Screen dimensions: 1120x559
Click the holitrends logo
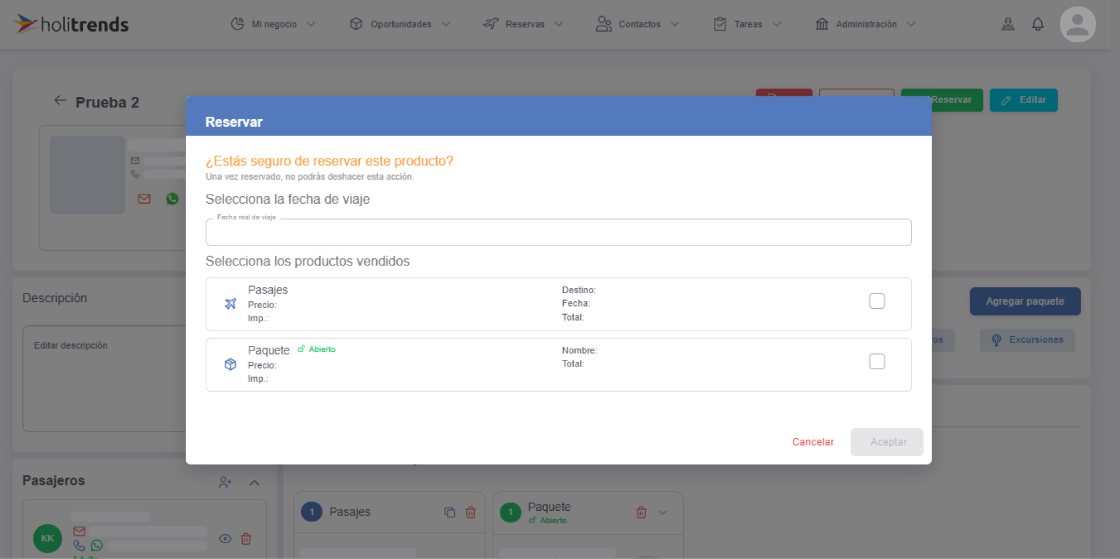point(71,24)
